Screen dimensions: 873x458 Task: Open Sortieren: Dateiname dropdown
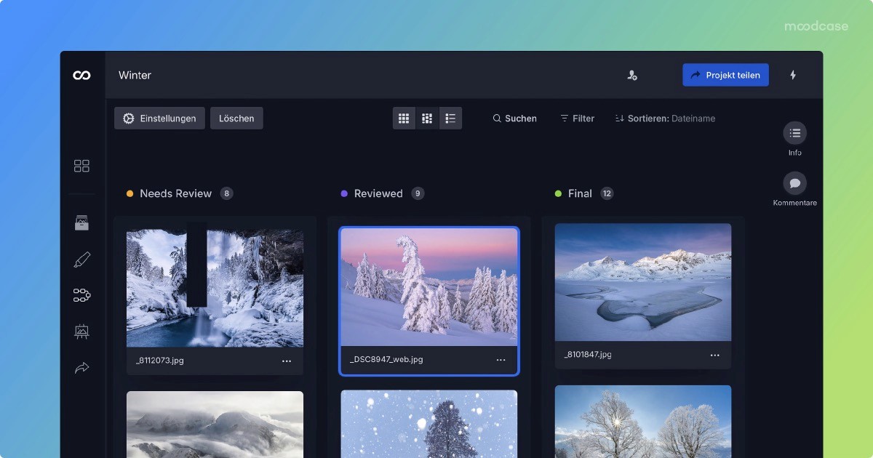[665, 118]
